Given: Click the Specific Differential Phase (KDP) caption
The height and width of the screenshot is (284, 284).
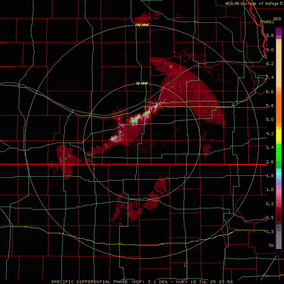Looking at the screenshot, I should [x=98, y=282].
